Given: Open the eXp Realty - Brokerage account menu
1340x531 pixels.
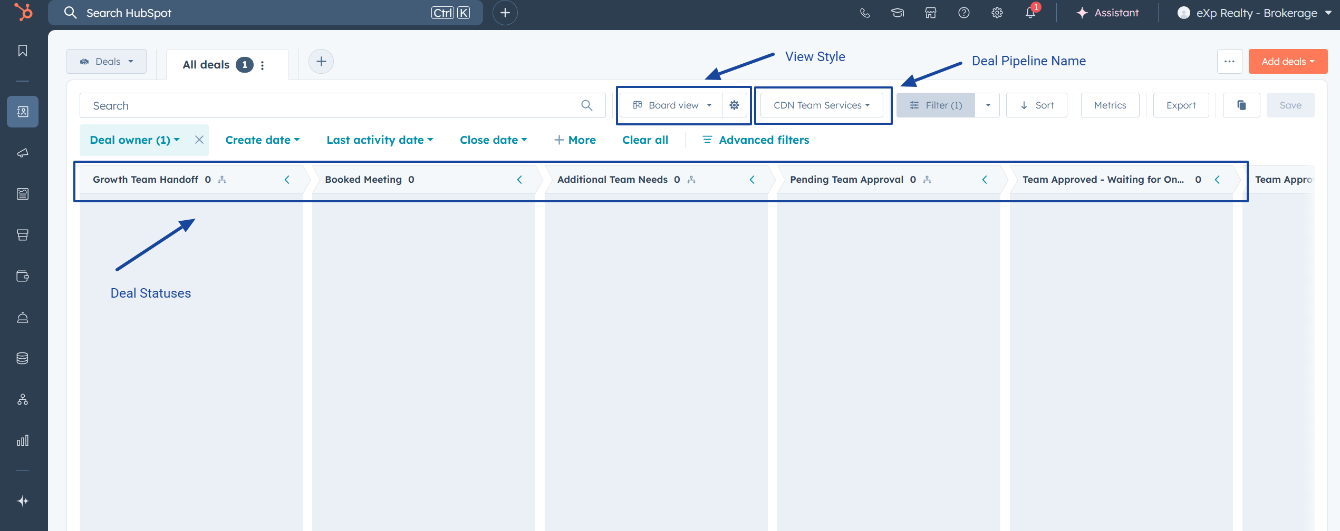Looking at the screenshot, I should [1255, 13].
